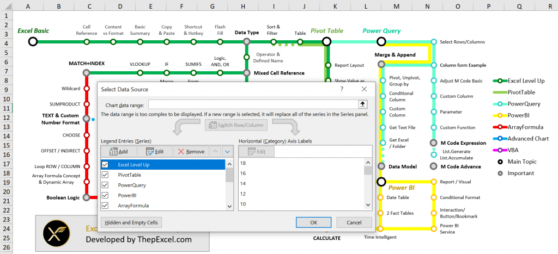Viewport: 558px width, 254px height.
Task: Click the VLOOKUP green station marker
Action: pos(140,73)
